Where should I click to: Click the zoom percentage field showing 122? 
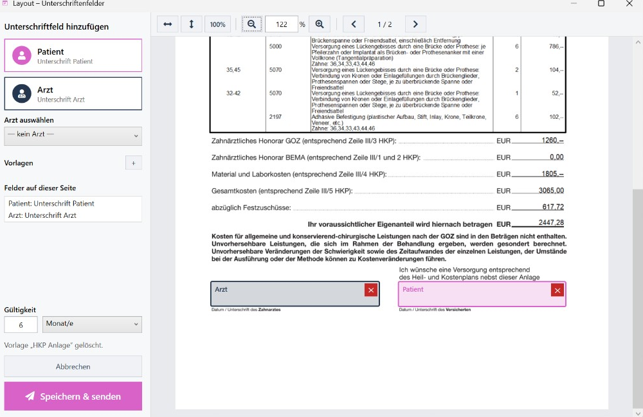coord(282,24)
